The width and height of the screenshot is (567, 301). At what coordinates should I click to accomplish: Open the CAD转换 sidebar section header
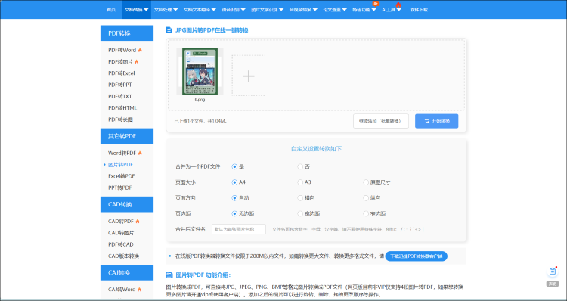point(127,204)
